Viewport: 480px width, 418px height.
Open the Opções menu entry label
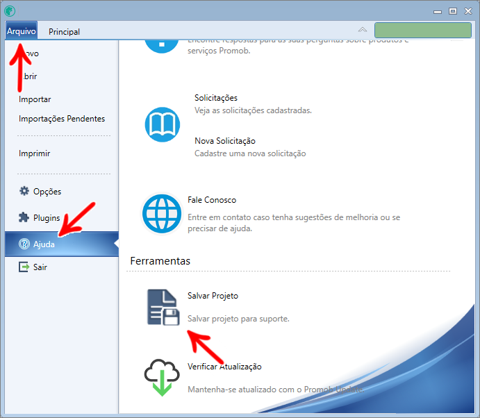click(x=47, y=192)
